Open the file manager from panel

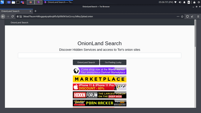pyautogui.click(x=13, y=2)
